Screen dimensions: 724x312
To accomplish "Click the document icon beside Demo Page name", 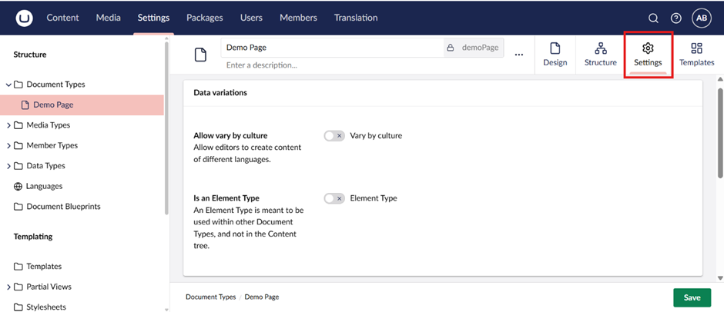I will (200, 55).
